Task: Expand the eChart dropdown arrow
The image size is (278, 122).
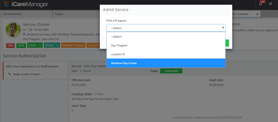Action: (x=57, y=45)
